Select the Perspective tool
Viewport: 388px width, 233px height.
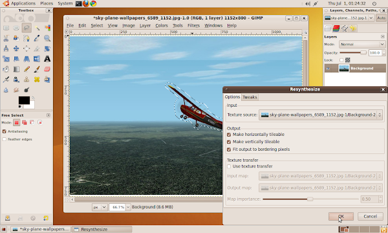(x=27, y=59)
